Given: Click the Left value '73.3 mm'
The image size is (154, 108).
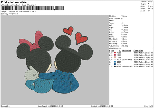Looking at the screenshot, I should tap(125, 25).
